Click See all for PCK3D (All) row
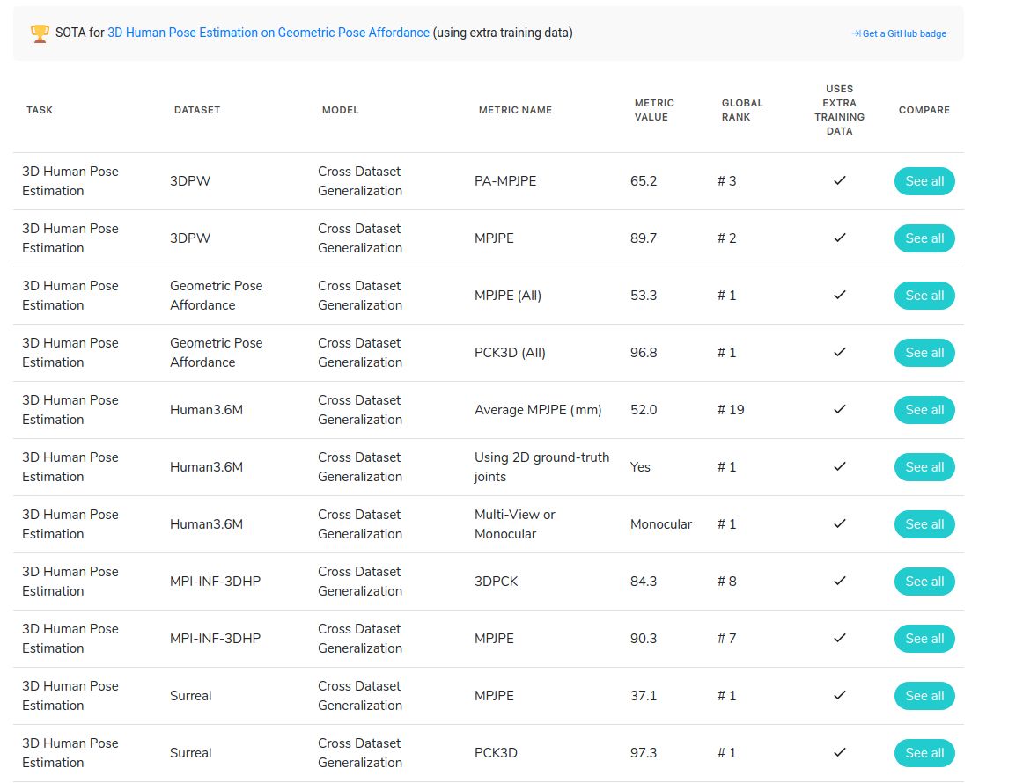1023x783 pixels. click(x=924, y=353)
